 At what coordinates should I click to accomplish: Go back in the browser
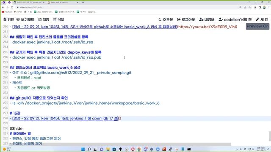(x=3, y=7)
